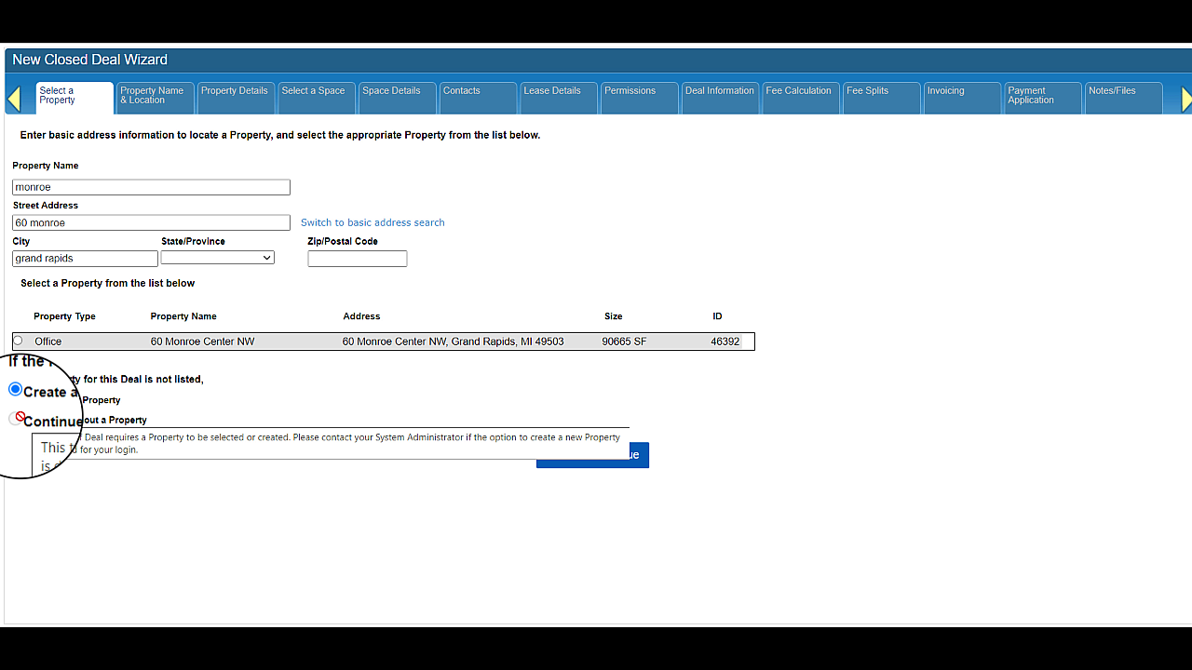Select the 60 Monroe Center NW radio button

click(18, 342)
